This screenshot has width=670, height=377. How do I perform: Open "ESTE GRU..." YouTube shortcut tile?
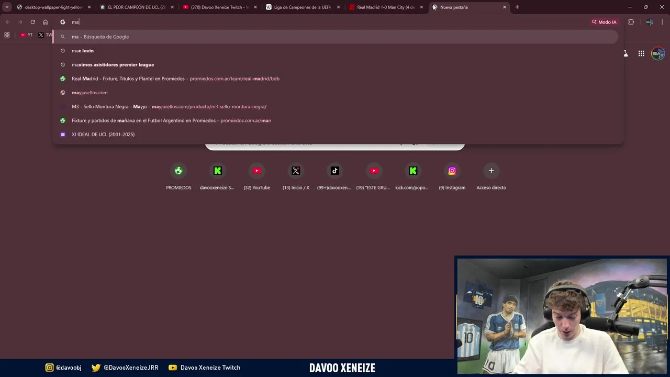(x=374, y=176)
